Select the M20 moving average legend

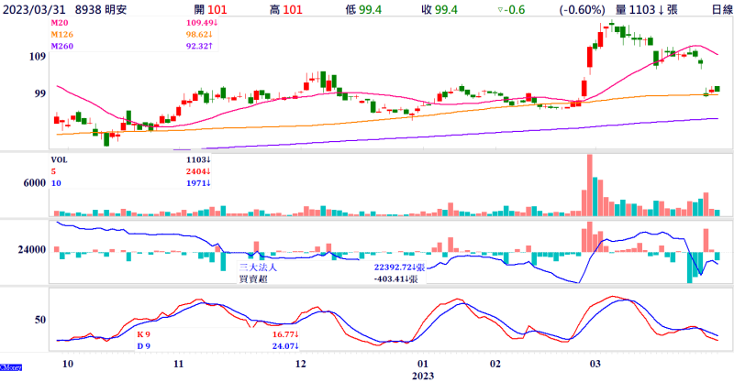tap(62, 20)
